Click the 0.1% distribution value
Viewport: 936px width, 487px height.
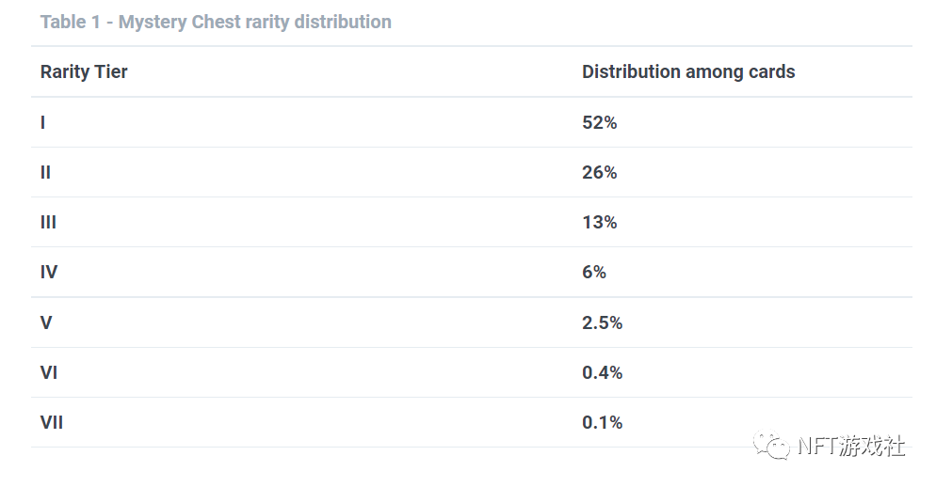(603, 423)
